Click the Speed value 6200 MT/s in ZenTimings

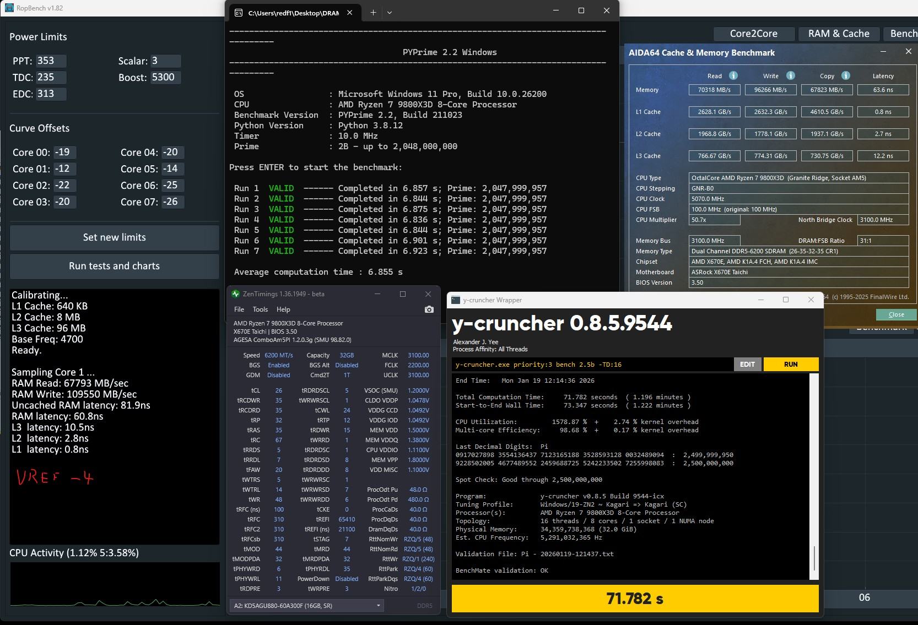tap(279, 356)
